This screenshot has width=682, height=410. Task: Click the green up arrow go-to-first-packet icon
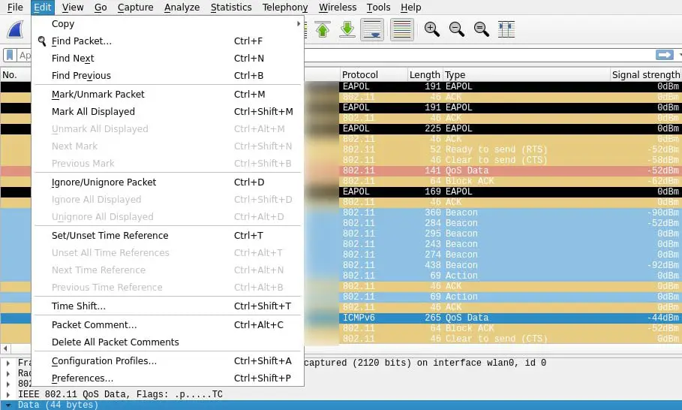tap(323, 29)
